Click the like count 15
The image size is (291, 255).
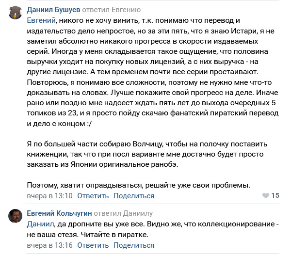pyautogui.click(x=275, y=196)
